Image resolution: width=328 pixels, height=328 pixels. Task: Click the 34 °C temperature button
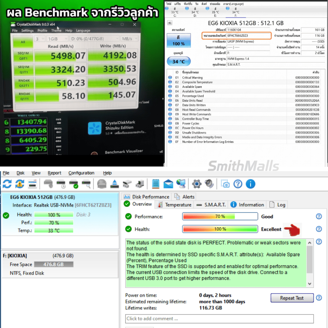pos(179,61)
